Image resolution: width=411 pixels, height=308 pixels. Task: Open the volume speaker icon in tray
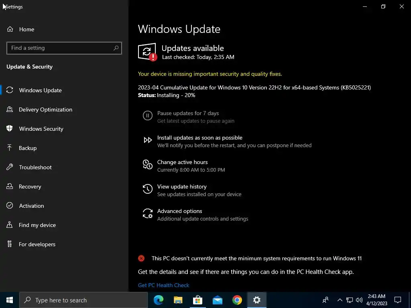(x=359, y=300)
